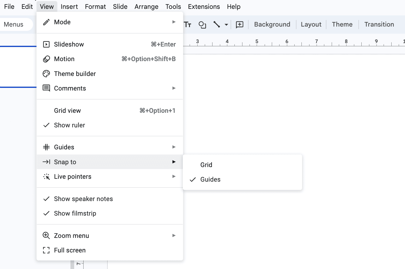Open the Theme builder
Screen dimensions: 405x269
75,73
